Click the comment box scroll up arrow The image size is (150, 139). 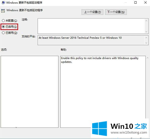pyautogui.click(x=146, y=21)
